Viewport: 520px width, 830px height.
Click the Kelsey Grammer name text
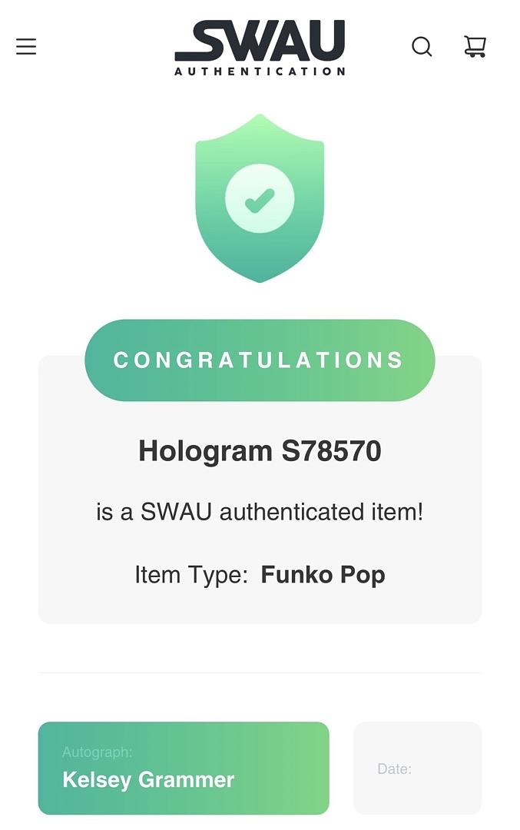(x=148, y=780)
